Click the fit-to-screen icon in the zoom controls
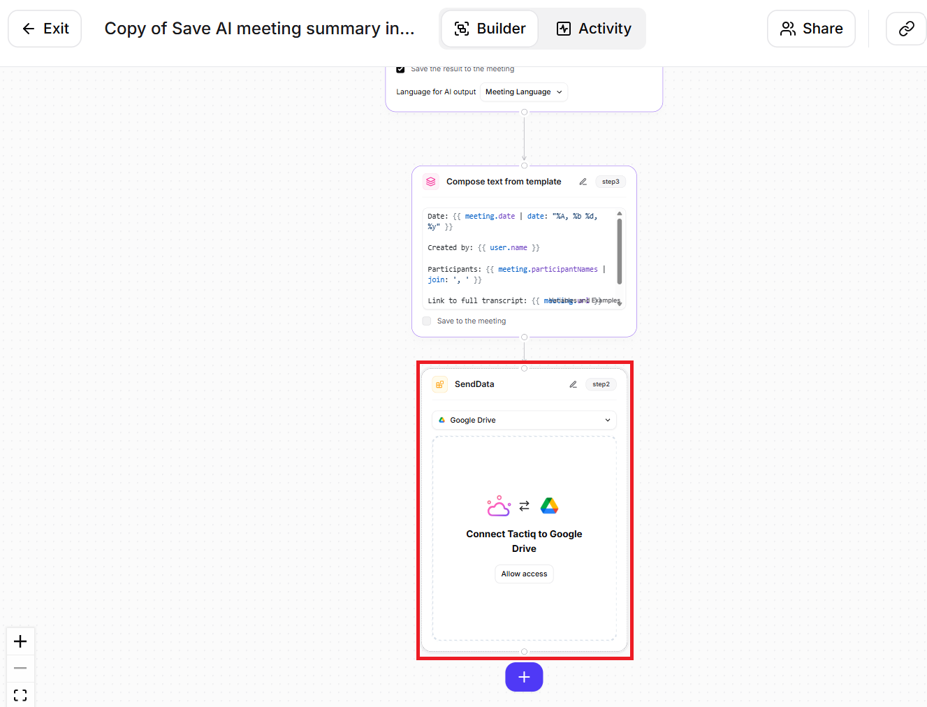Screen dimensions: 927x707 (x=20, y=694)
